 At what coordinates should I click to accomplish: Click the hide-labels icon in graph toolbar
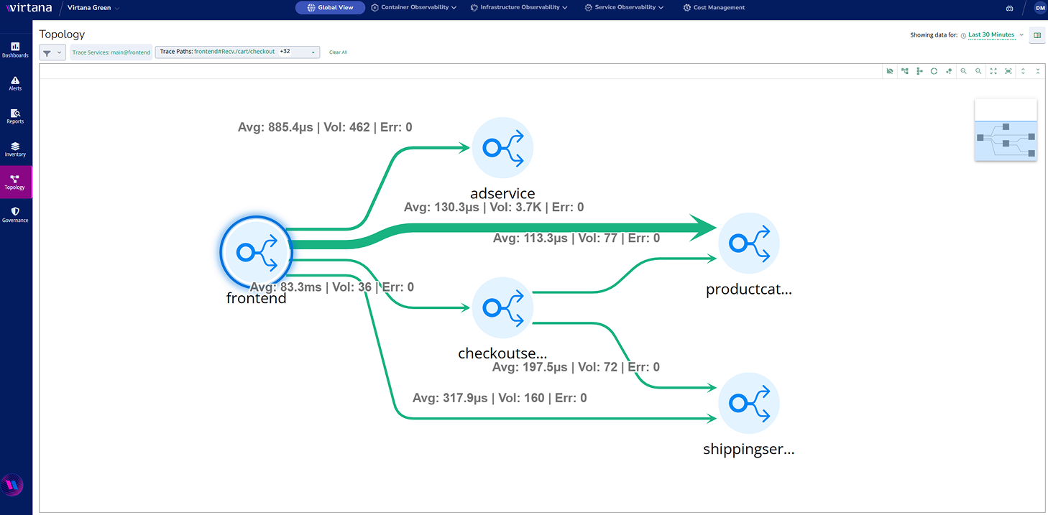[x=890, y=71]
